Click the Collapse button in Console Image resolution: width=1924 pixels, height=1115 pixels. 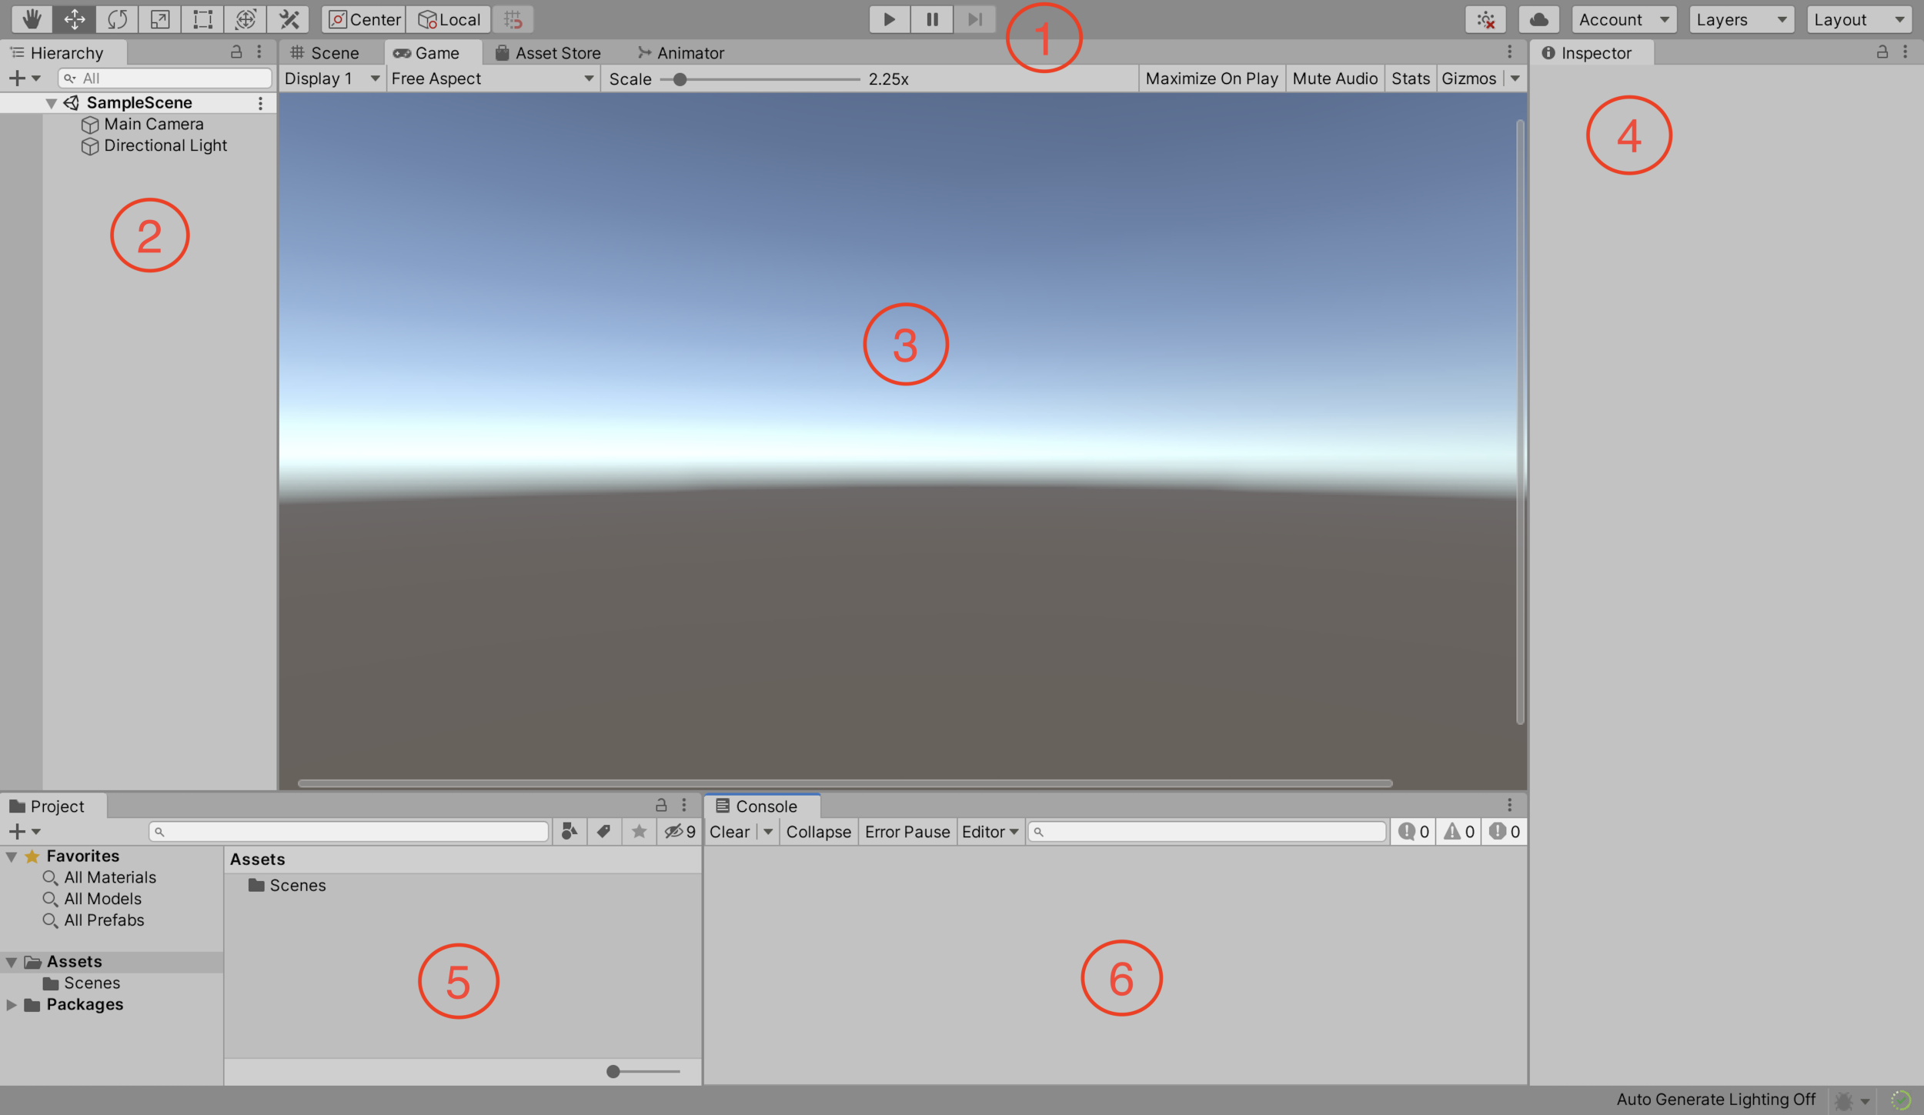(817, 831)
